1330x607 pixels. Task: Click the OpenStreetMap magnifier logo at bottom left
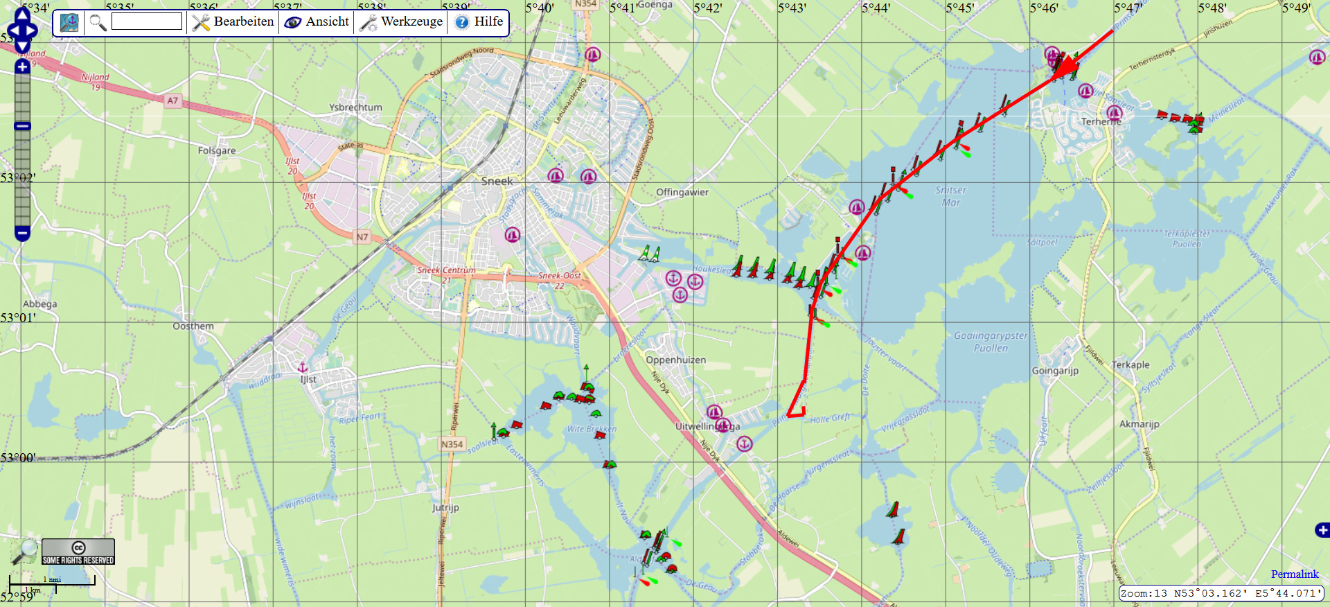point(25,551)
